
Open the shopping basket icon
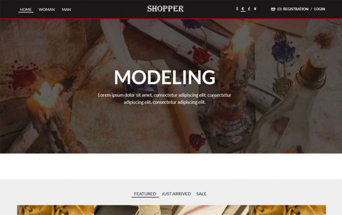(x=273, y=9)
